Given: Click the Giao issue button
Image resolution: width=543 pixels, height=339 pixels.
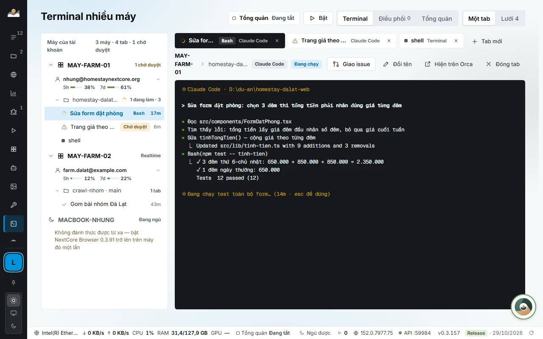Looking at the screenshot, I should [x=351, y=64].
